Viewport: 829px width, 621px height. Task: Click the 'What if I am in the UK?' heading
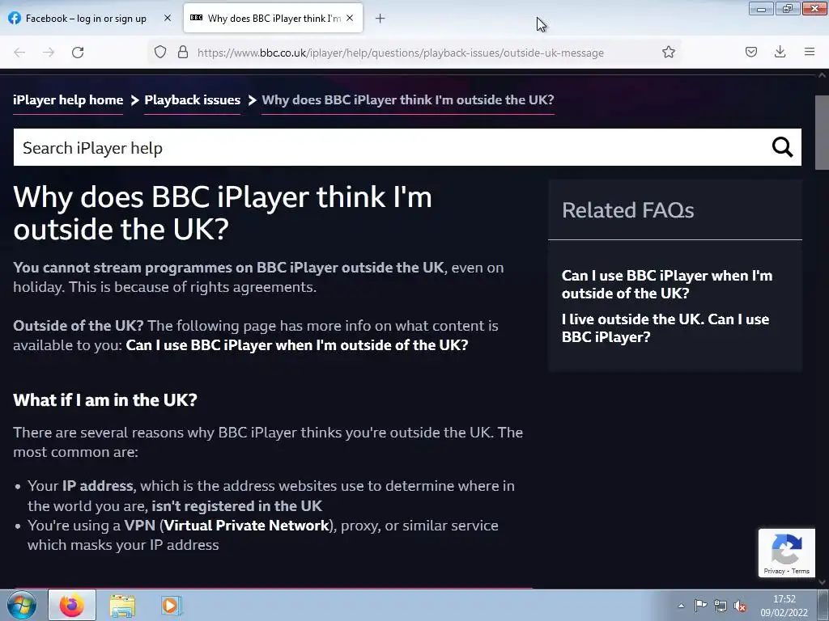tap(104, 399)
